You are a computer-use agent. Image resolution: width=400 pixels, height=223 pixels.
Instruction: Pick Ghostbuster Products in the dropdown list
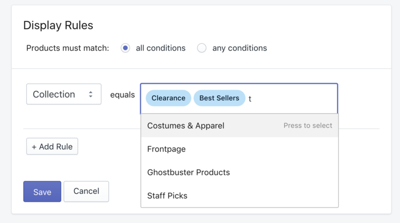(x=188, y=172)
